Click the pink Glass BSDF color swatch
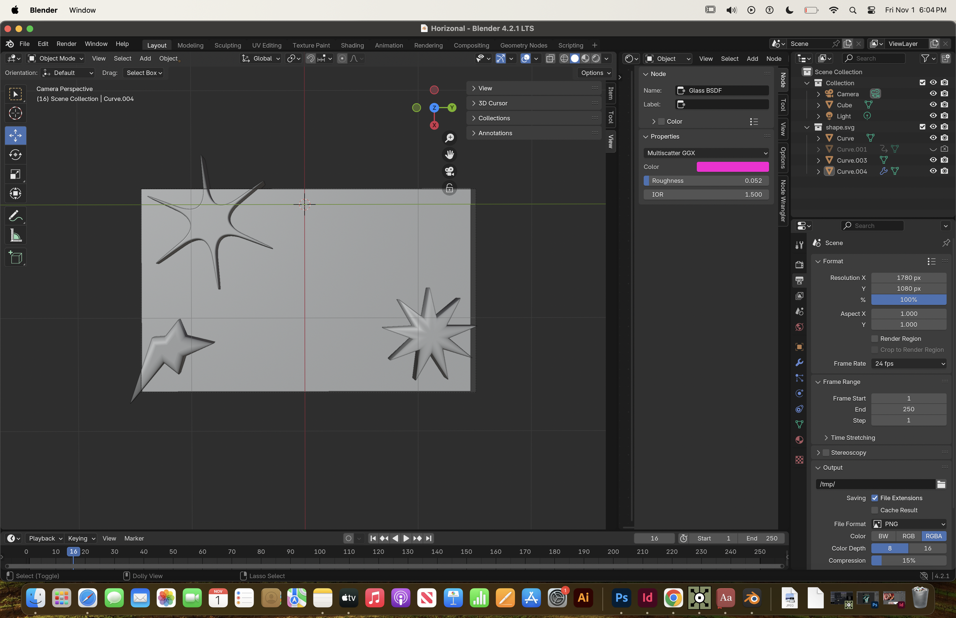 tap(733, 167)
